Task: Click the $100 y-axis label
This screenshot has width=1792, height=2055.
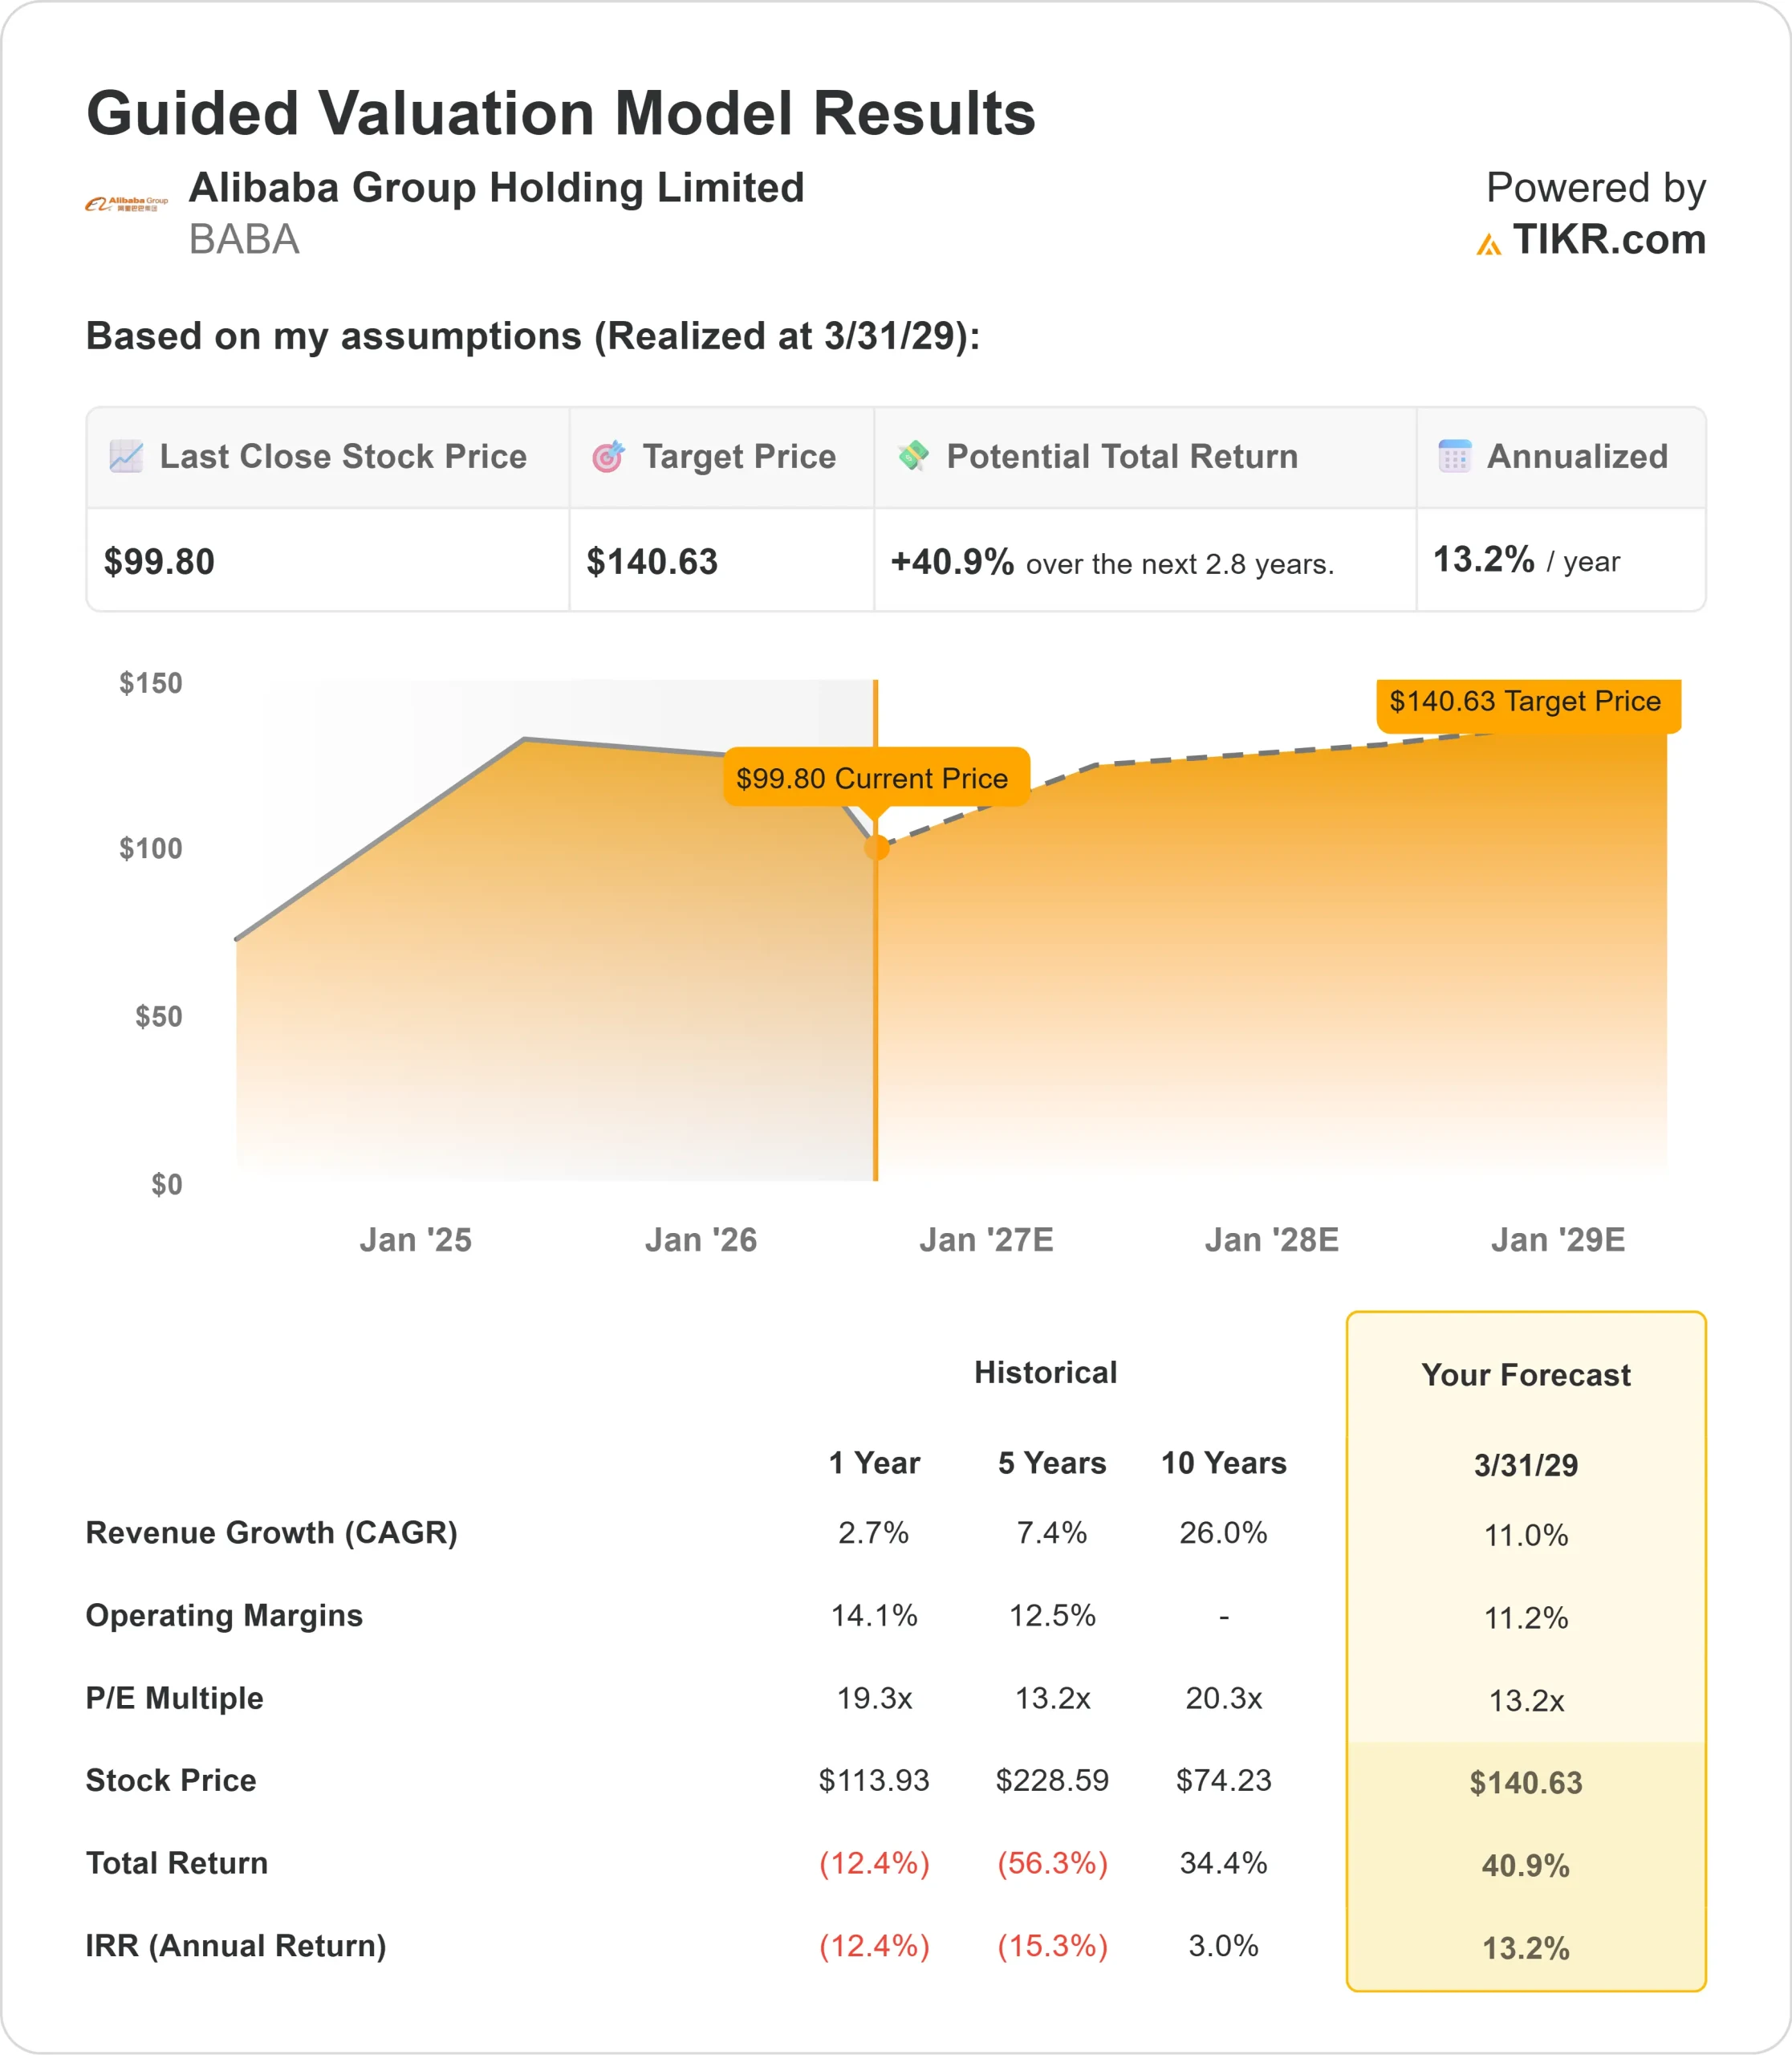Action: tap(151, 848)
